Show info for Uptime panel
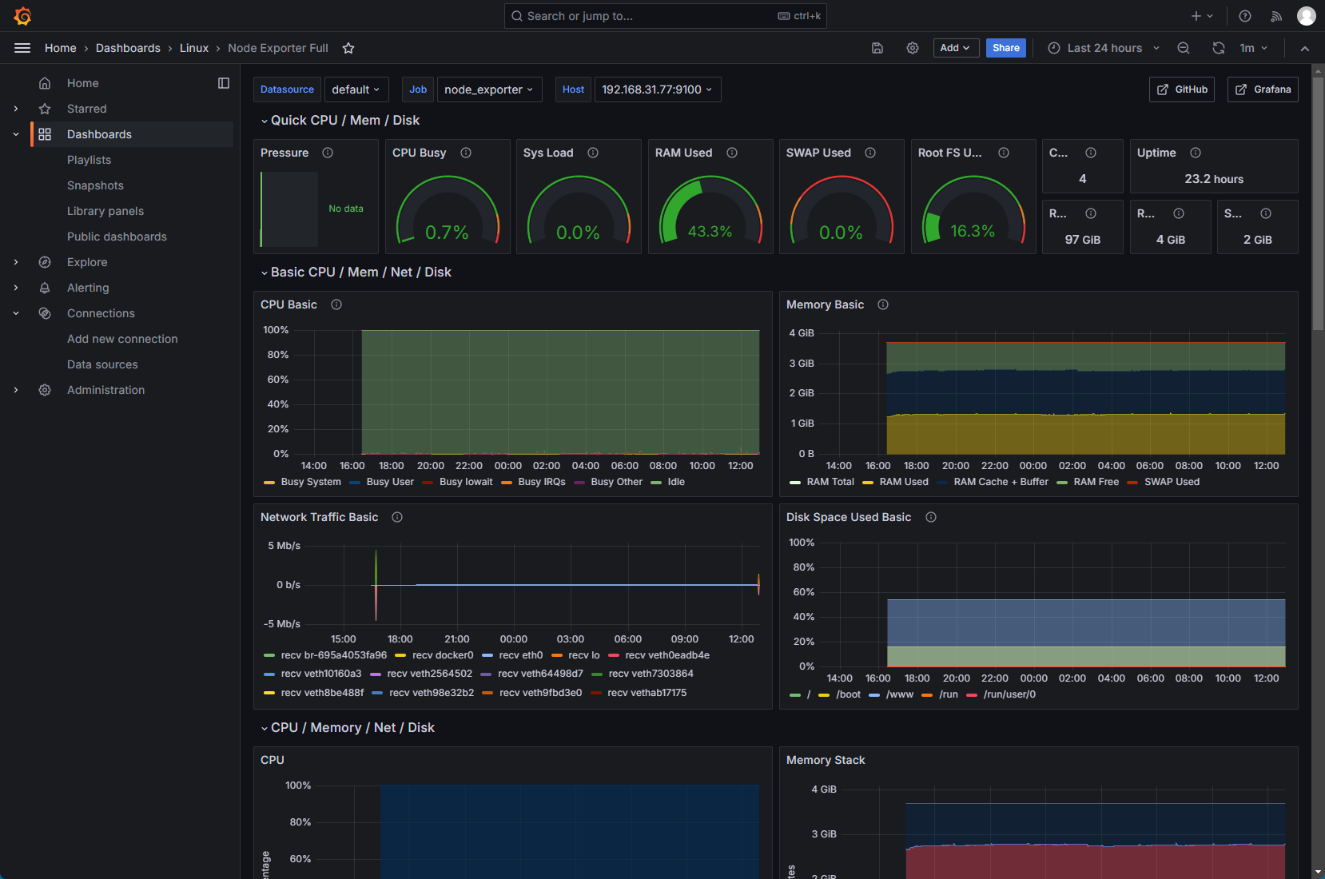 1196,153
